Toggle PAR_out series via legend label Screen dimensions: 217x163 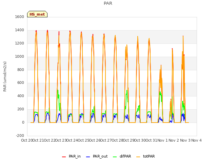(x=100, y=156)
